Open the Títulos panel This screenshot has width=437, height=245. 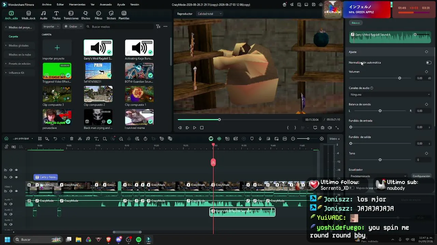(56, 15)
